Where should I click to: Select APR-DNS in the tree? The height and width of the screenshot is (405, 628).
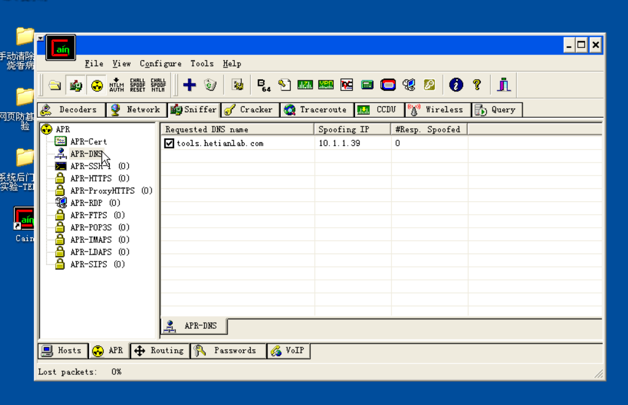[x=86, y=153]
